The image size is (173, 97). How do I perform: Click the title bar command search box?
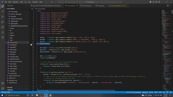coord(89,2)
